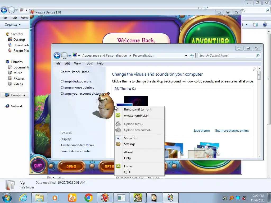Click Get more themes online link
This screenshot has width=271, height=203.
232,131
